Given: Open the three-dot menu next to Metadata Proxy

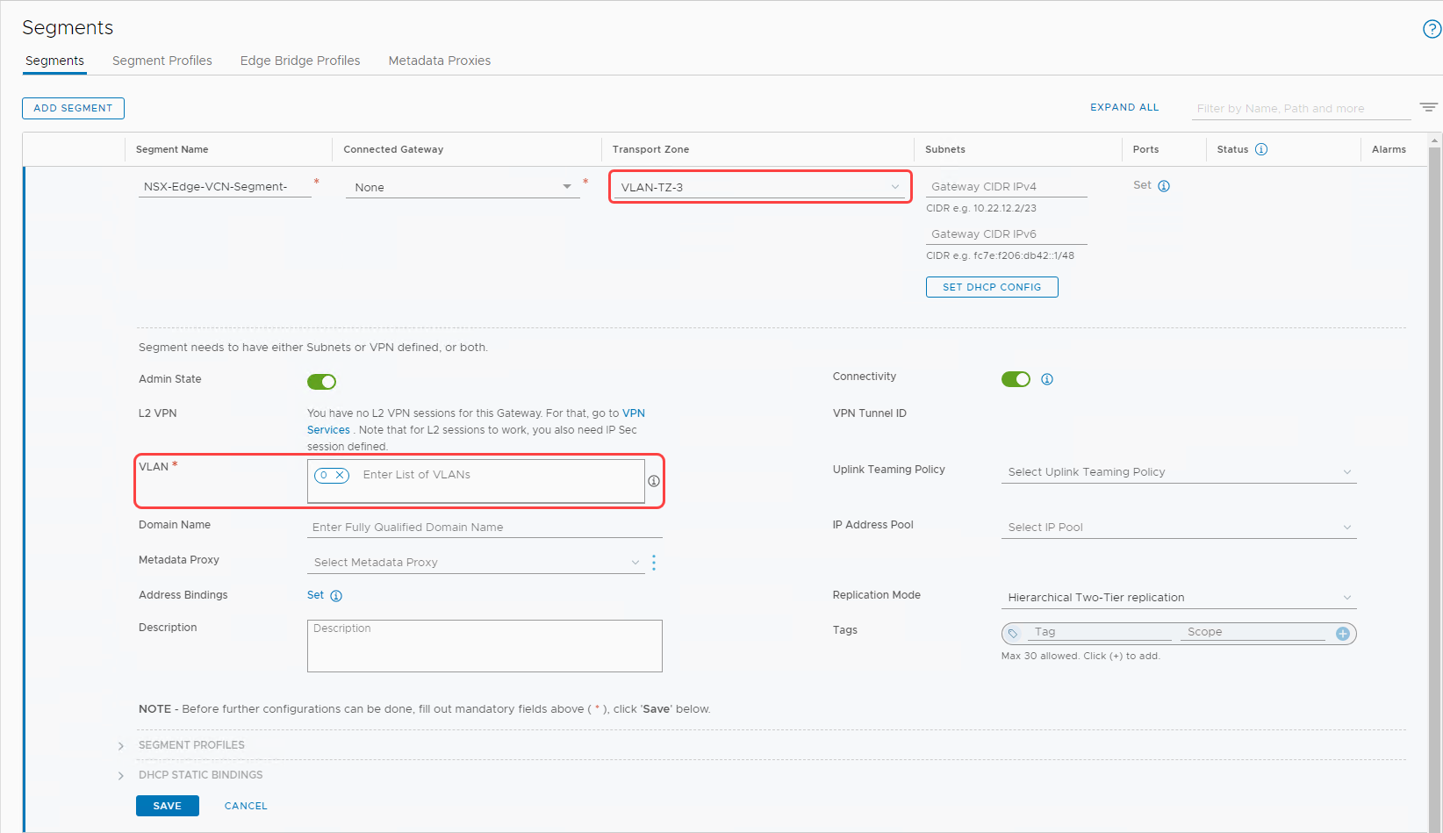Looking at the screenshot, I should tap(654, 562).
